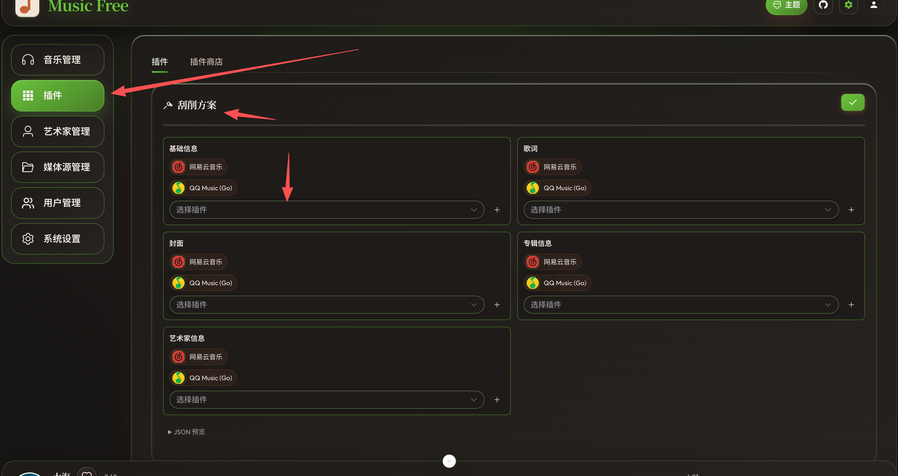Click QQ Music (Go) chip under 艺术家信息
Image resolution: width=898 pixels, height=476 pixels.
(203, 378)
